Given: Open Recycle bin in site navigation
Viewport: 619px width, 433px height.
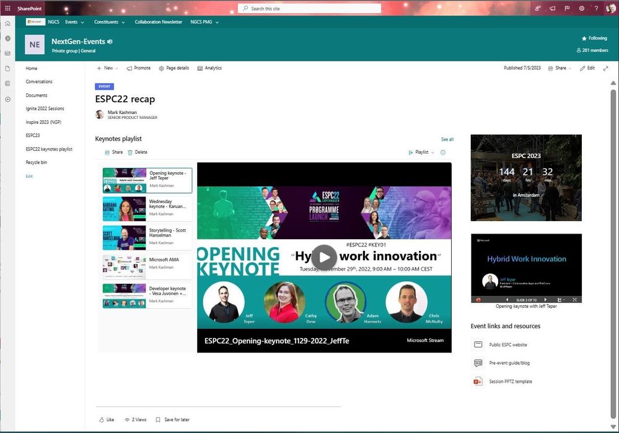Looking at the screenshot, I should (x=37, y=163).
